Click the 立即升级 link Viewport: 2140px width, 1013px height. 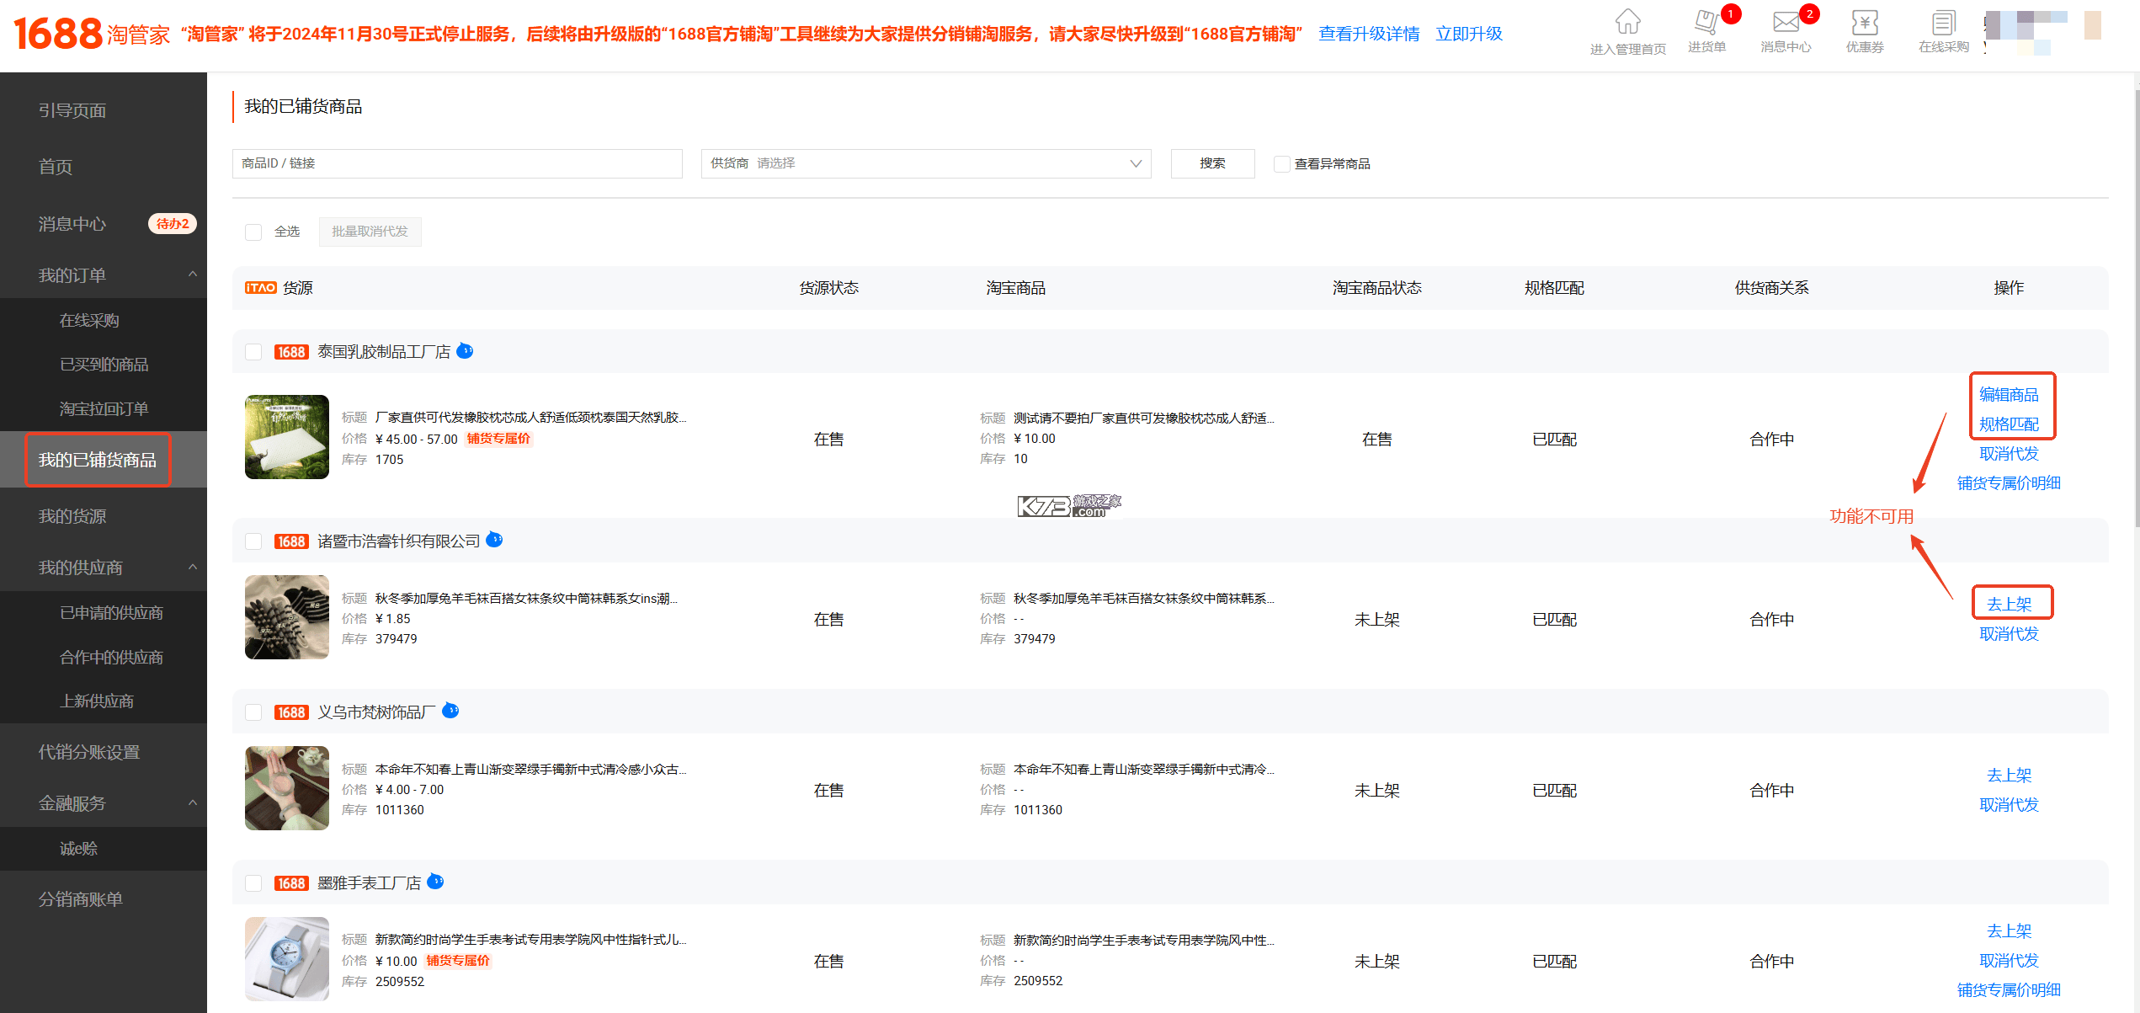tap(1469, 34)
